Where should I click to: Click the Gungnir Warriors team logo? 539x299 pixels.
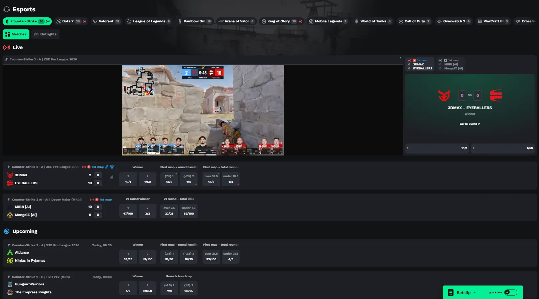click(10, 284)
